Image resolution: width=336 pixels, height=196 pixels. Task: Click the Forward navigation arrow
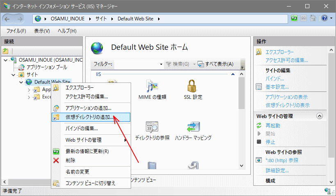20,19
